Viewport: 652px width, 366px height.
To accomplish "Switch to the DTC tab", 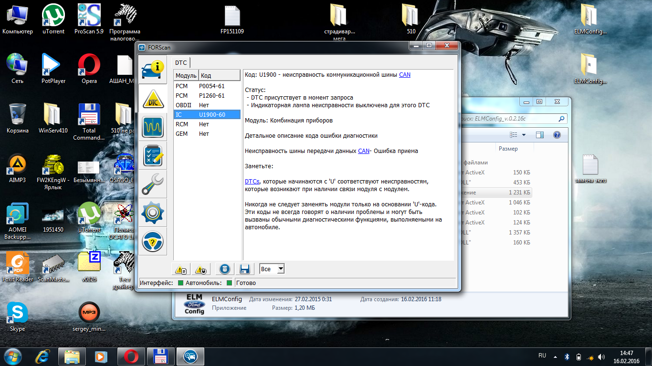I will point(181,62).
